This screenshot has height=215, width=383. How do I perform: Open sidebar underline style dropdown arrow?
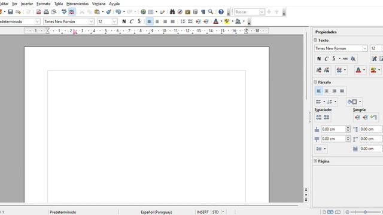tap(339, 59)
